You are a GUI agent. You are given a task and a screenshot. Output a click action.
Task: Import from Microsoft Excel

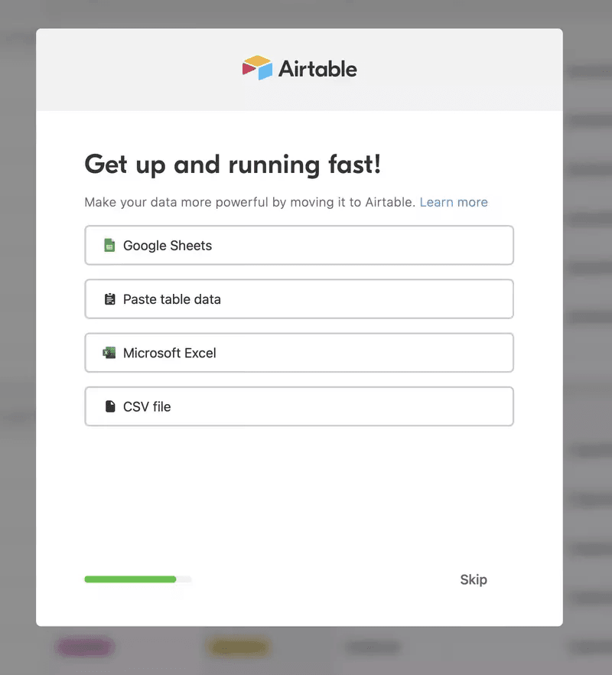298,353
